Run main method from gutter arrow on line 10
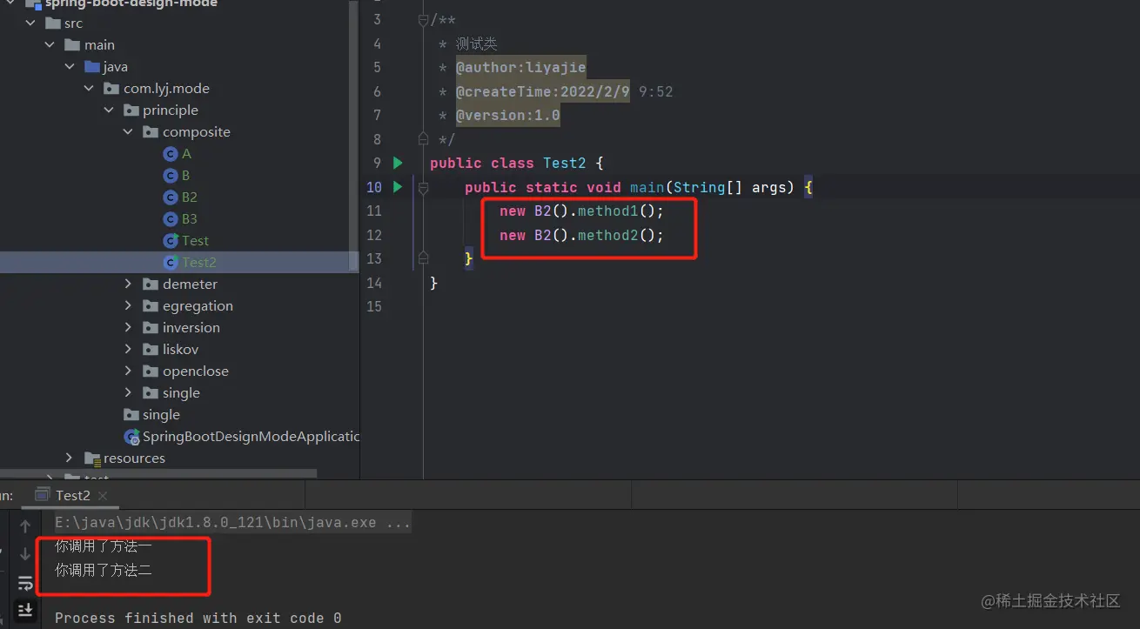This screenshot has width=1140, height=629. point(398,186)
